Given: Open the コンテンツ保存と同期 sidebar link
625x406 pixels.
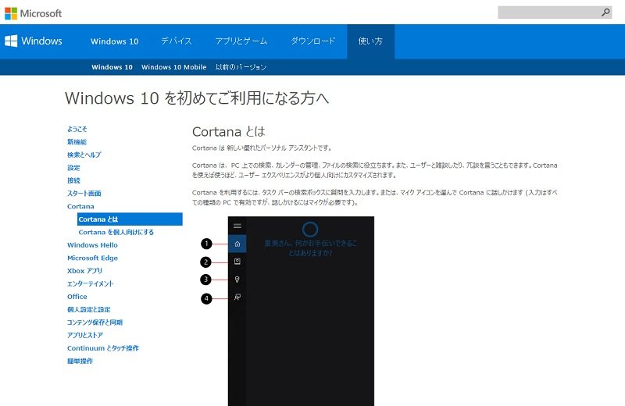Looking at the screenshot, I should point(95,322).
